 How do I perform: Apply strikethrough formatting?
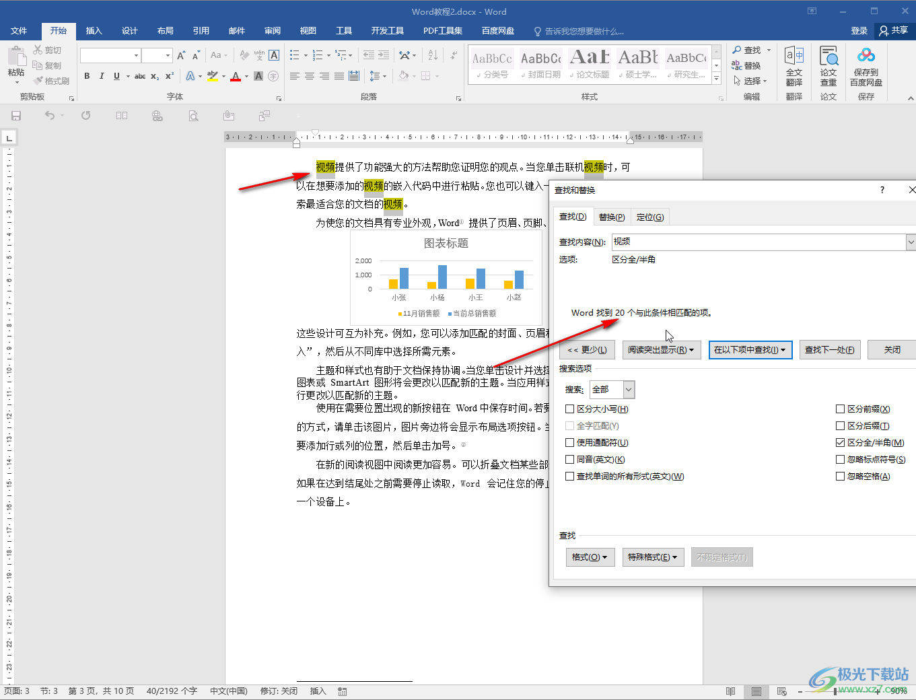tap(140, 76)
